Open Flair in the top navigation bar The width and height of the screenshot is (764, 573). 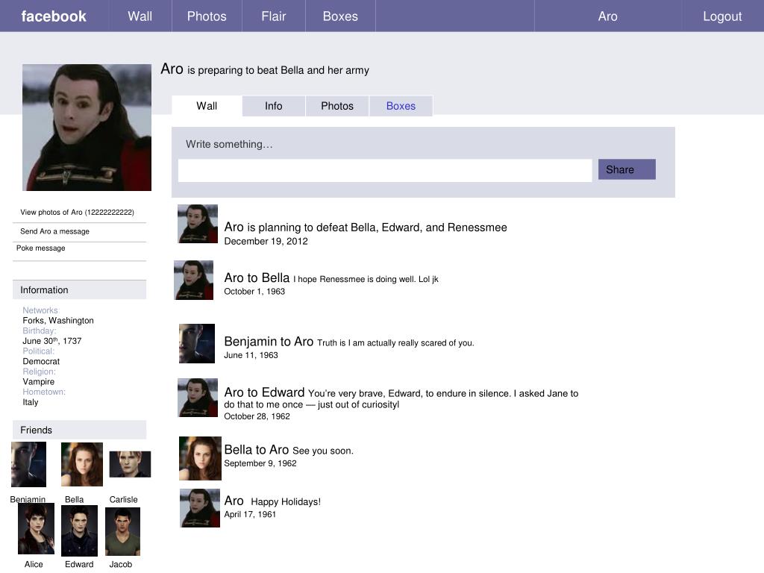point(273,16)
